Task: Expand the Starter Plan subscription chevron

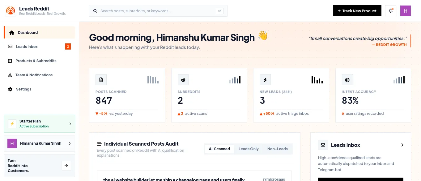Action: [x=70, y=123]
